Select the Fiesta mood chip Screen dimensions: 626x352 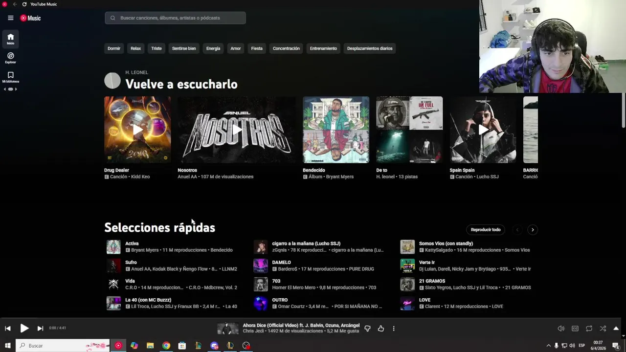tap(257, 48)
